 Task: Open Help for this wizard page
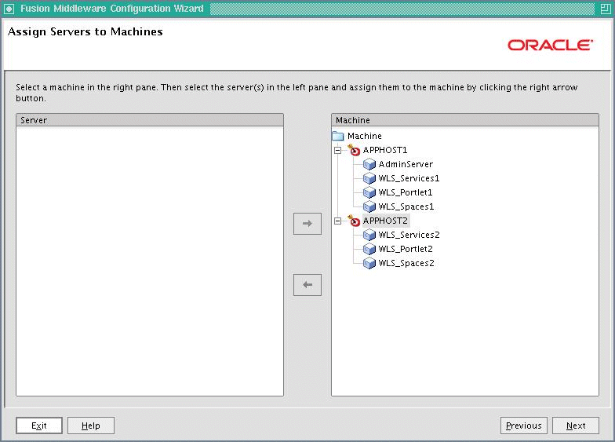click(91, 426)
